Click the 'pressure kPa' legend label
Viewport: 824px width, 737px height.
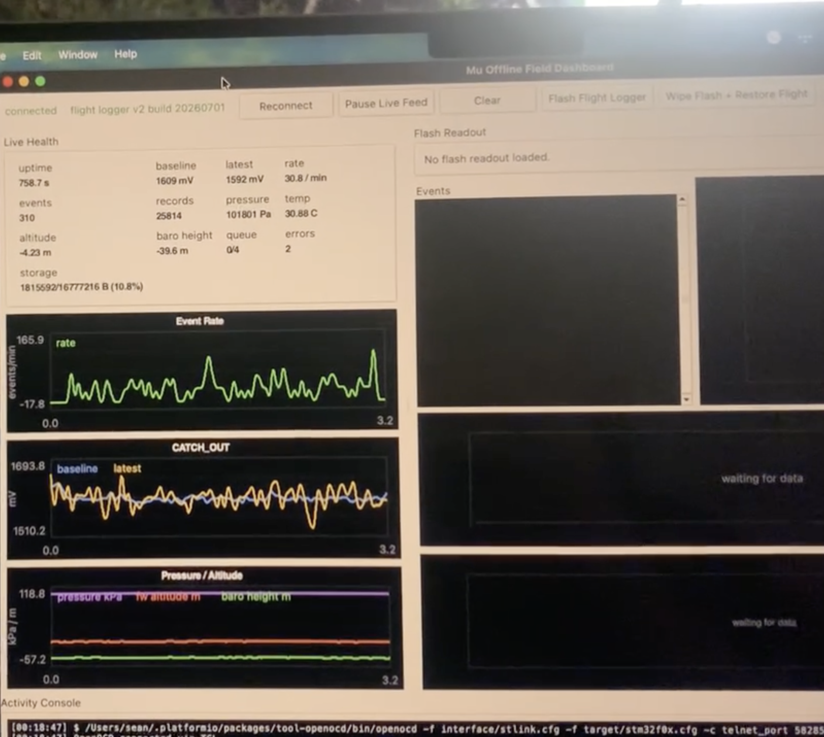coord(90,597)
